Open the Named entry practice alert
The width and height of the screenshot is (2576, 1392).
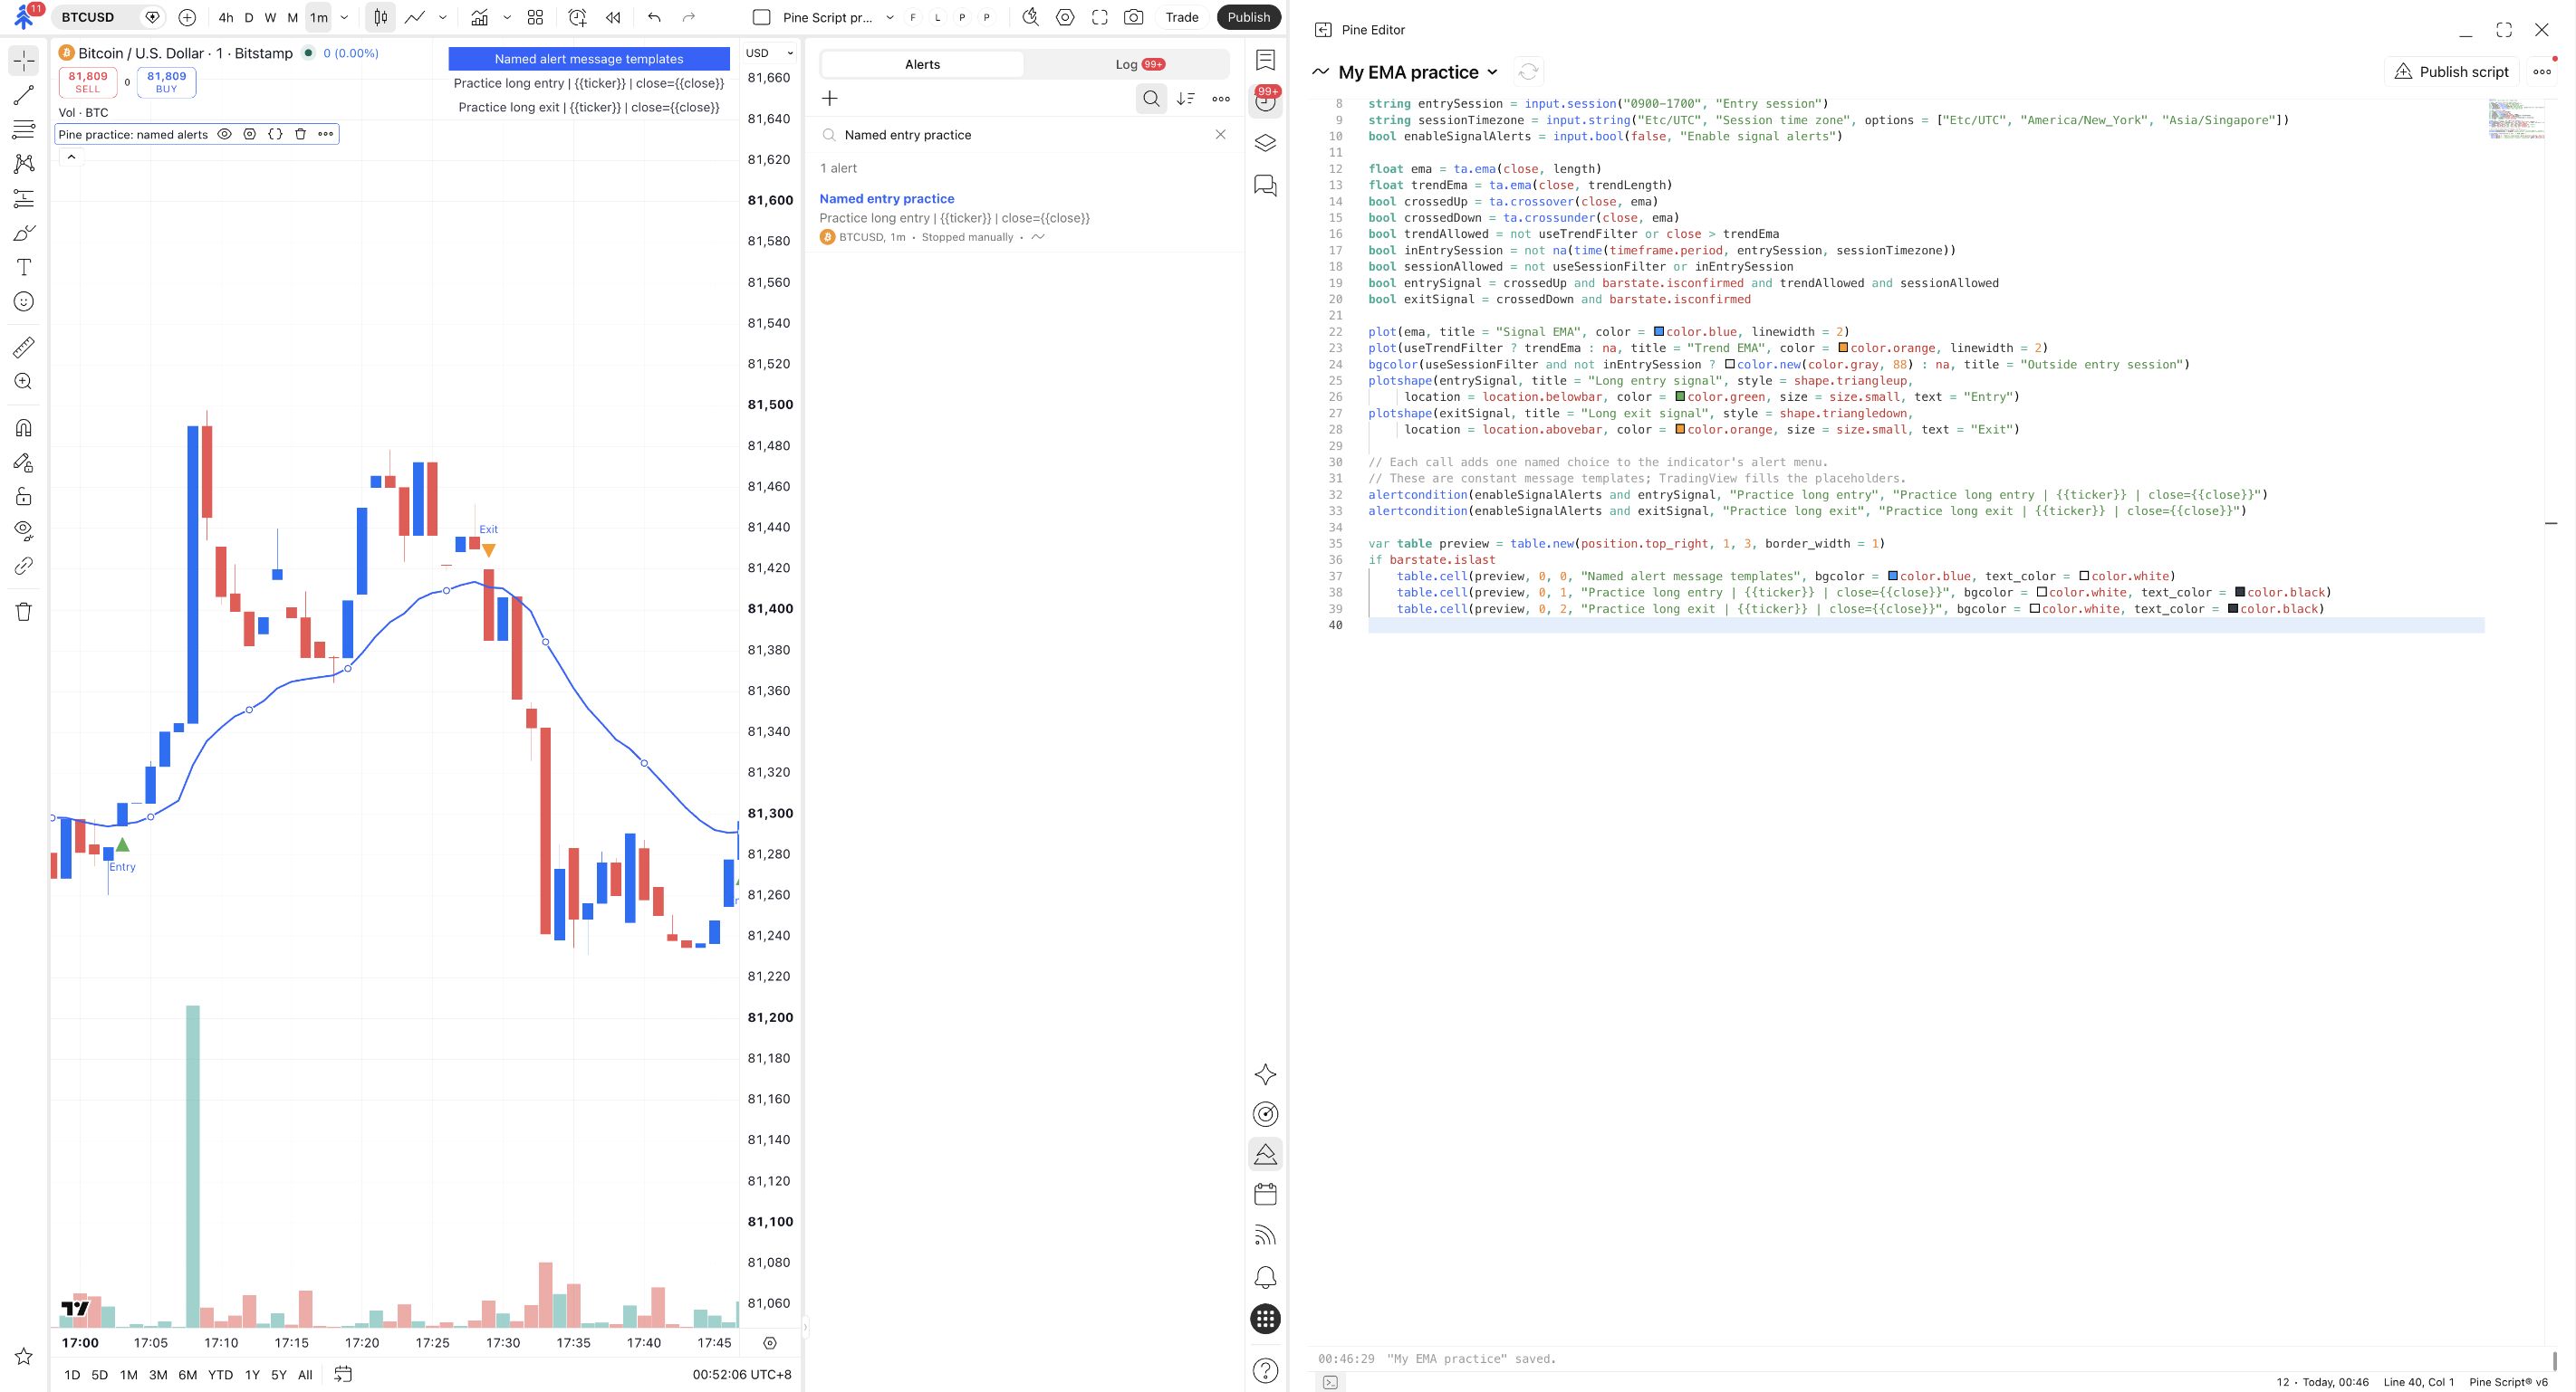pyautogui.click(x=1025, y=217)
